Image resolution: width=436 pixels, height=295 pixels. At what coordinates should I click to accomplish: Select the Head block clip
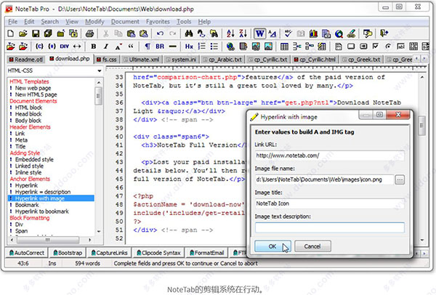tap(28, 114)
